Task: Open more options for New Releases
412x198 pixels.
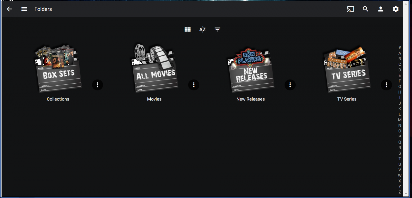Action: click(x=290, y=85)
